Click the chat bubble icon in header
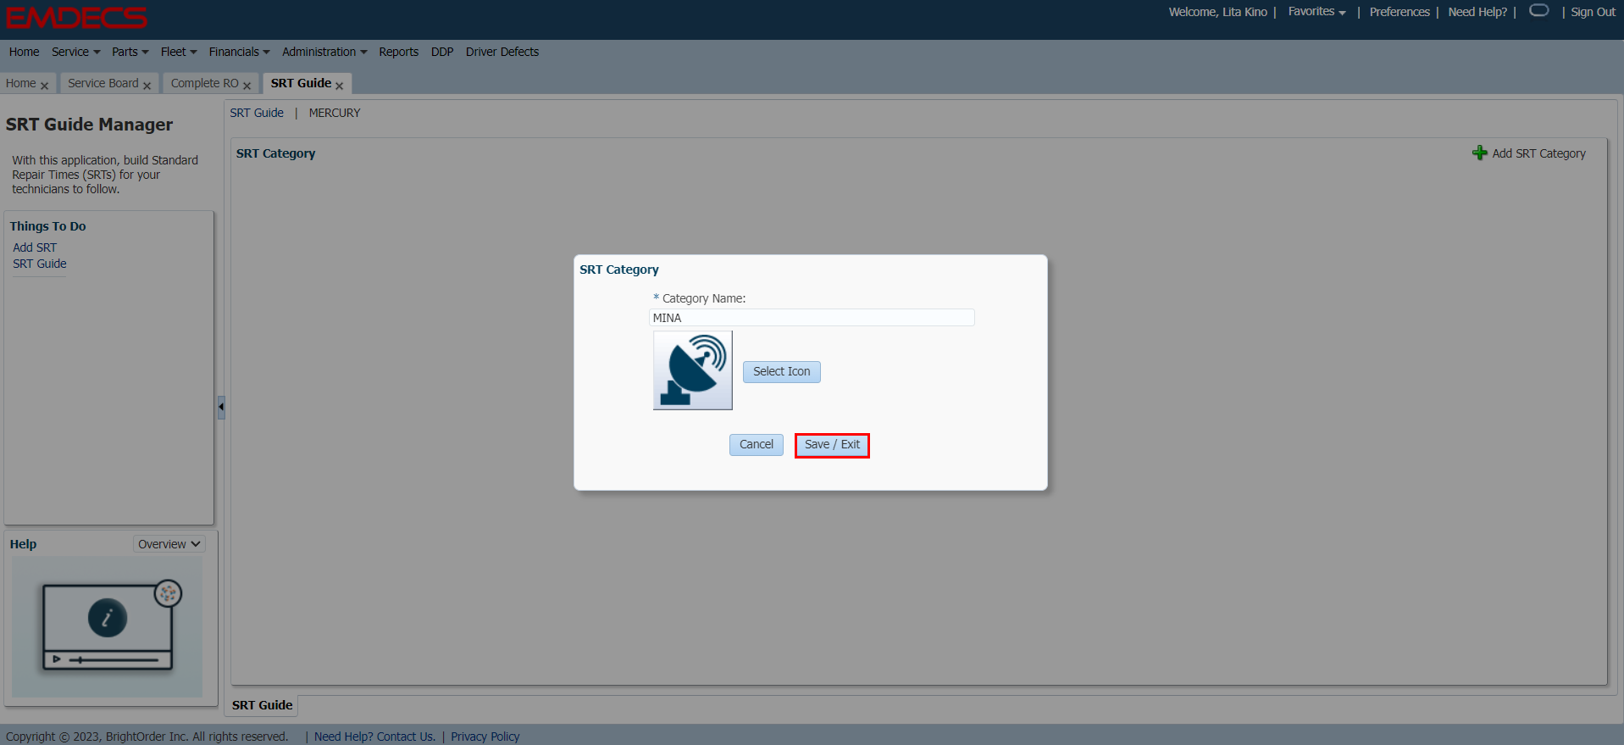 point(1538,11)
